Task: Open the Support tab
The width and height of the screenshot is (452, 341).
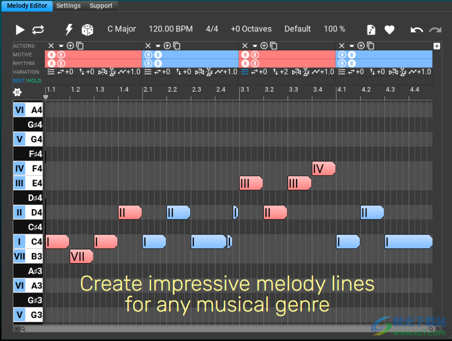Action: 100,6
